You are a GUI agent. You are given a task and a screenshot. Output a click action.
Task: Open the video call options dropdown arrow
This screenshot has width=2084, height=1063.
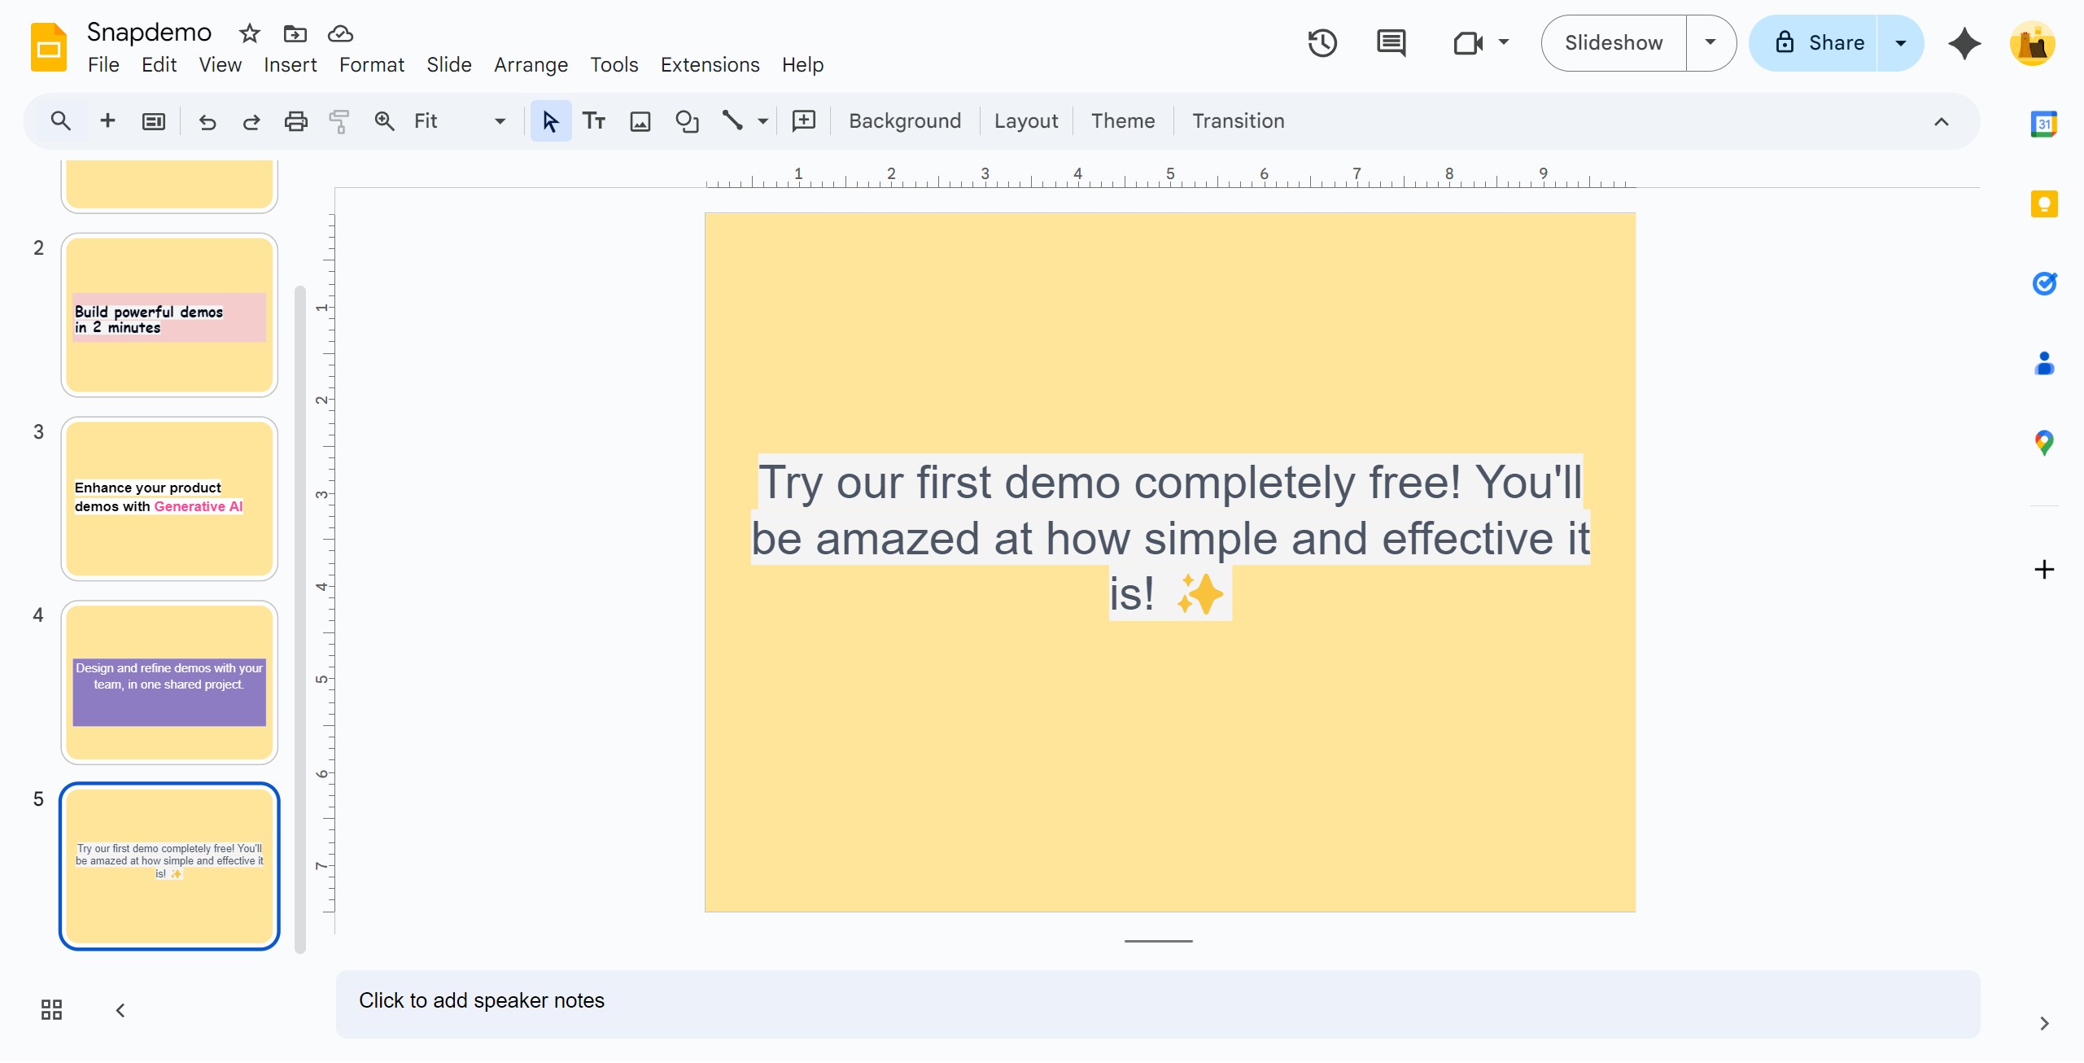point(1504,43)
